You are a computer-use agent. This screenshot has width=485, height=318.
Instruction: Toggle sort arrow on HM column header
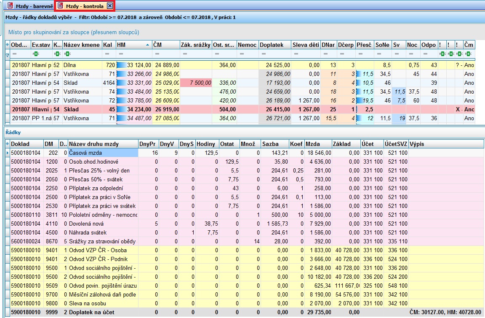coord(147,45)
